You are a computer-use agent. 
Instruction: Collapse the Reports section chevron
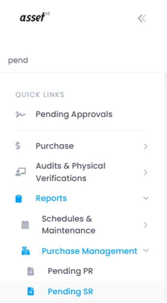(x=146, y=198)
